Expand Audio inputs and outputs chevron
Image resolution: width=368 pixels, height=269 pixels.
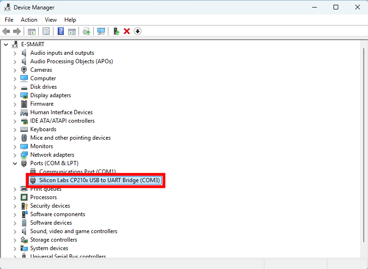point(15,53)
